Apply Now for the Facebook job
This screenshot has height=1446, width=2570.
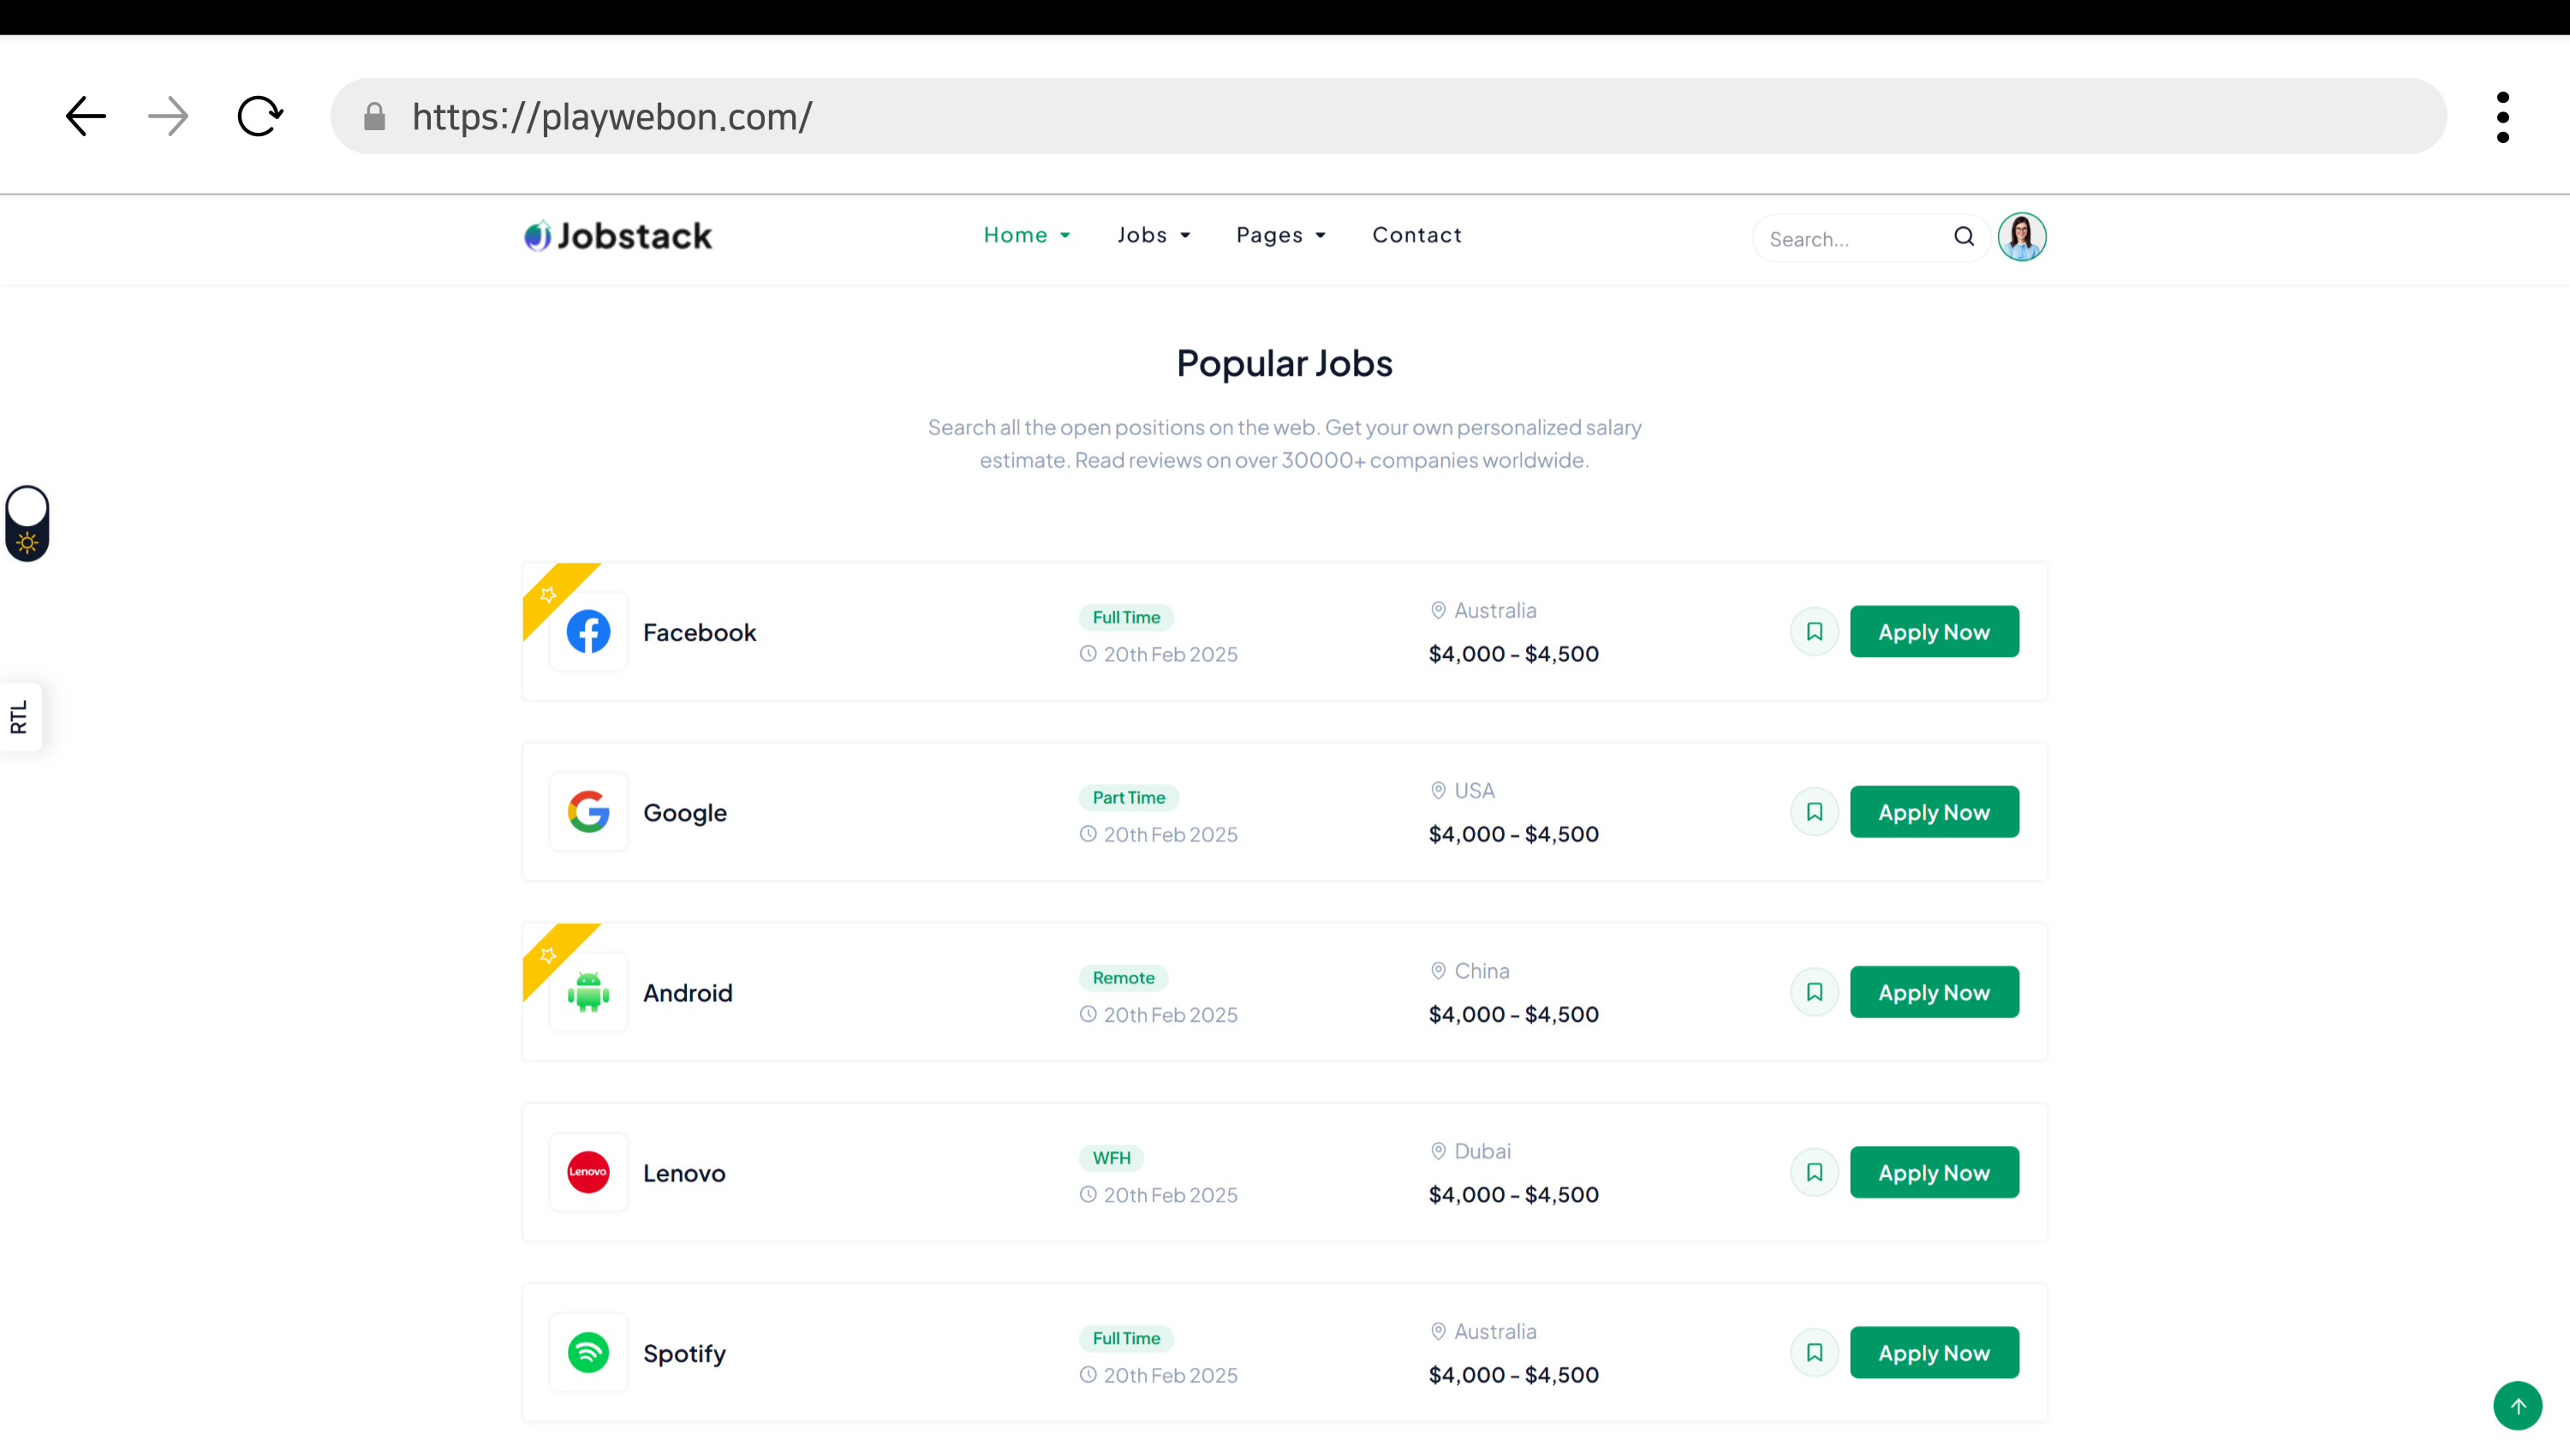click(x=1934, y=631)
